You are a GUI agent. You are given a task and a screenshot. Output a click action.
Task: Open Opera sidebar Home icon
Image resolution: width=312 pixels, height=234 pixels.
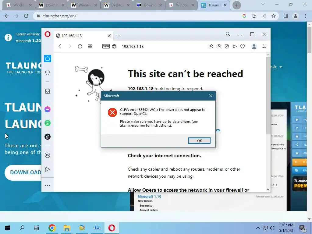[x=48, y=58]
